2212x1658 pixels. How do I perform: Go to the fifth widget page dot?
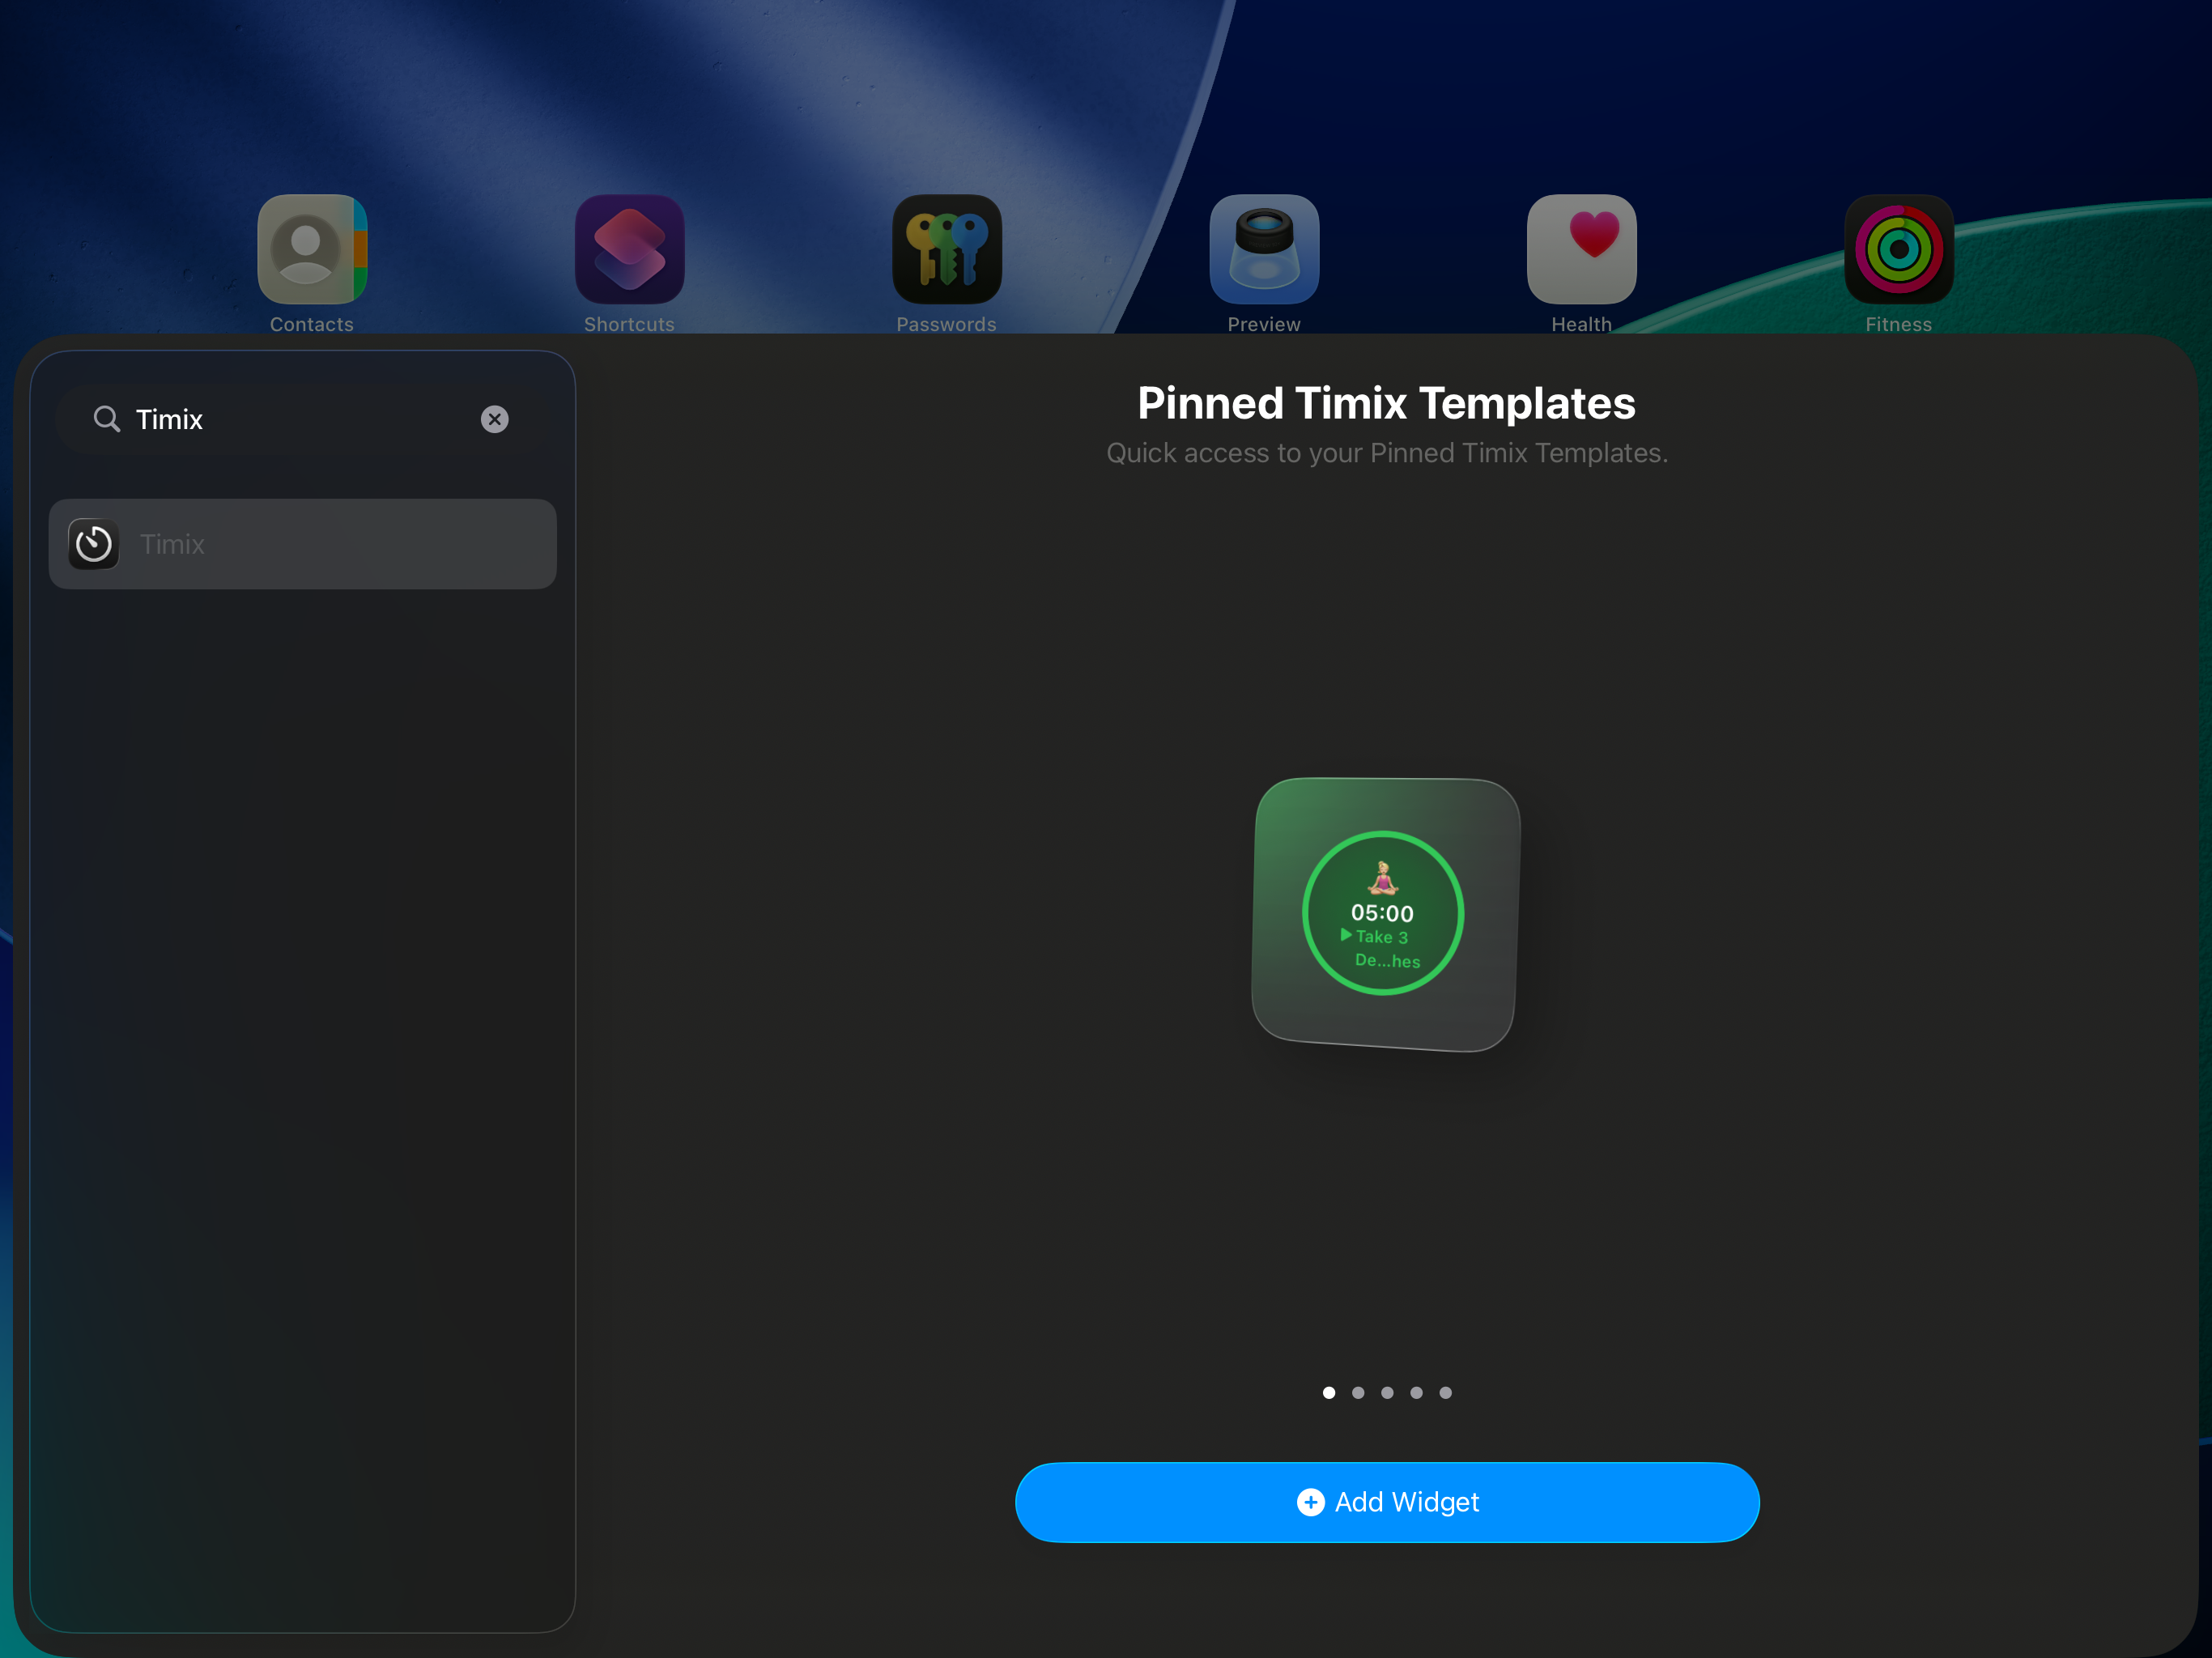[1445, 1392]
